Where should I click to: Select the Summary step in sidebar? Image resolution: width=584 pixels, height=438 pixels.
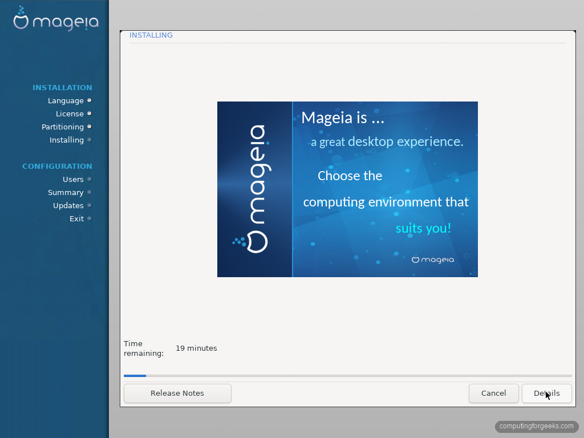(x=66, y=192)
